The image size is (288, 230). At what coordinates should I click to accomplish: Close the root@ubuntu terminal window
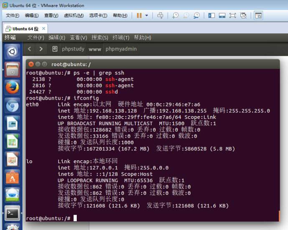31,64
